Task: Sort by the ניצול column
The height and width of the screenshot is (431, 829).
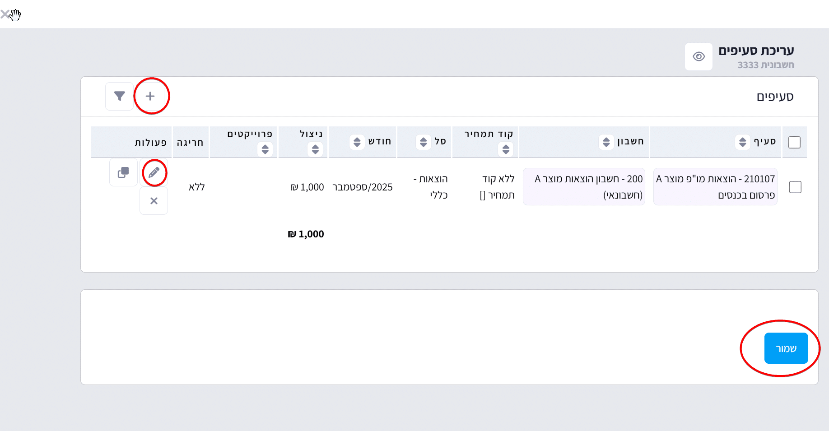Action: point(315,149)
